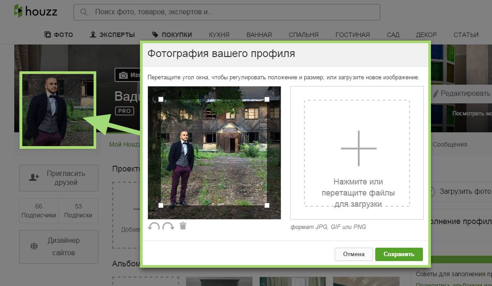Click the Сохранить button
This screenshot has height=286, width=492.
[x=398, y=254]
